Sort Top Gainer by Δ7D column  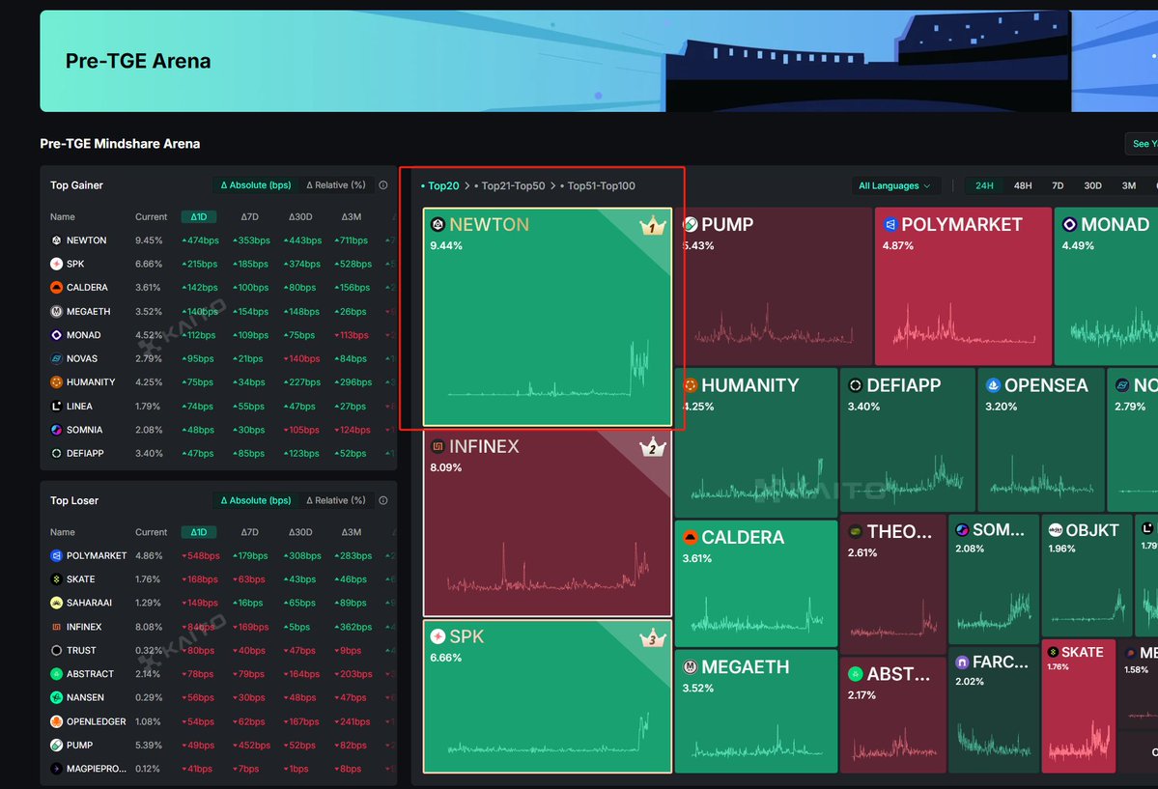coord(249,216)
